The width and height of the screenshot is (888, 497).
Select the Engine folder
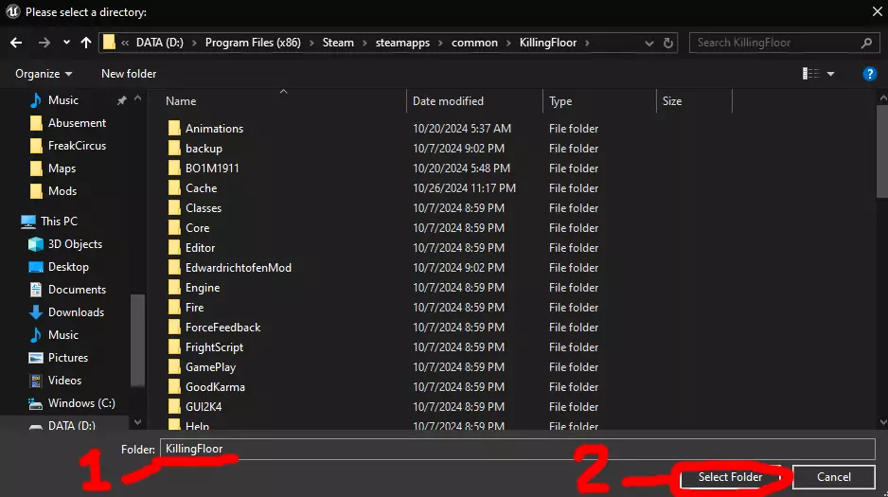click(203, 288)
